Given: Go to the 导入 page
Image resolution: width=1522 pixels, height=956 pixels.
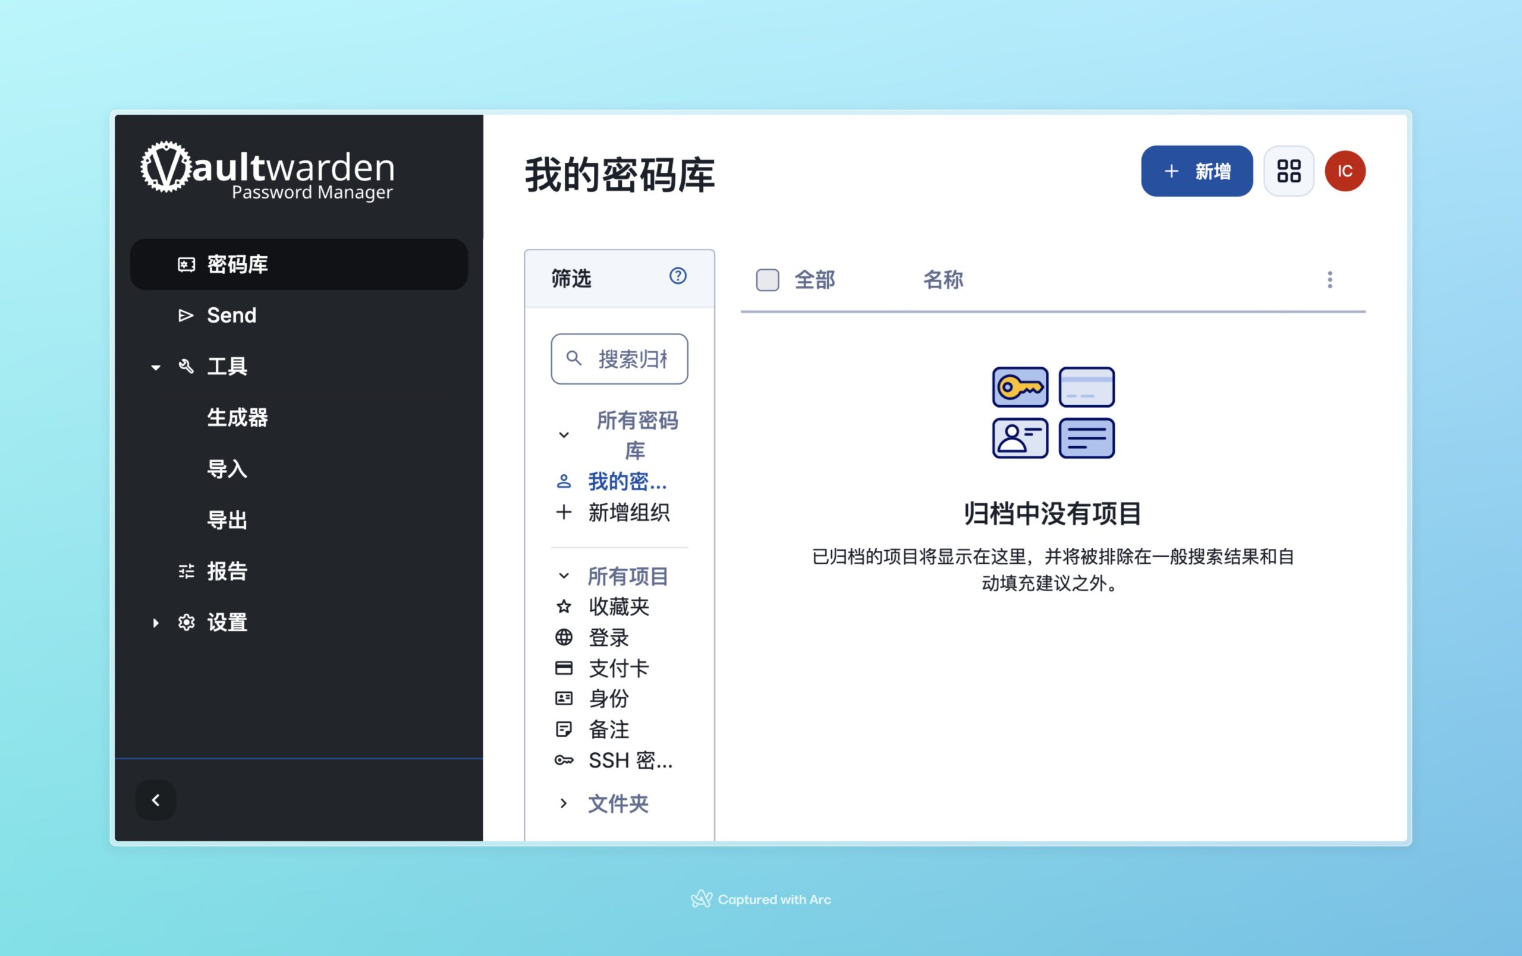Looking at the screenshot, I should (x=227, y=469).
